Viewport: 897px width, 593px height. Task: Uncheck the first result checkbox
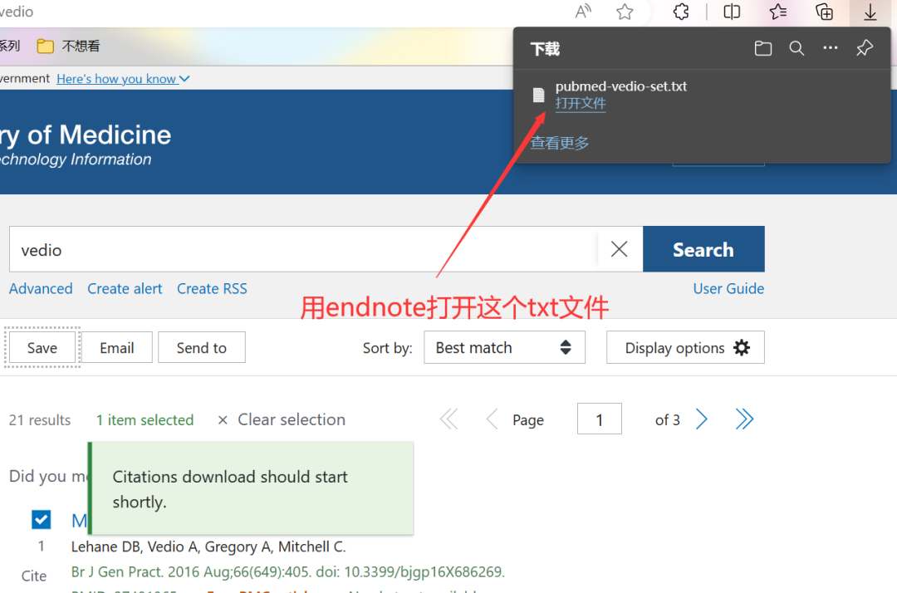(42, 520)
